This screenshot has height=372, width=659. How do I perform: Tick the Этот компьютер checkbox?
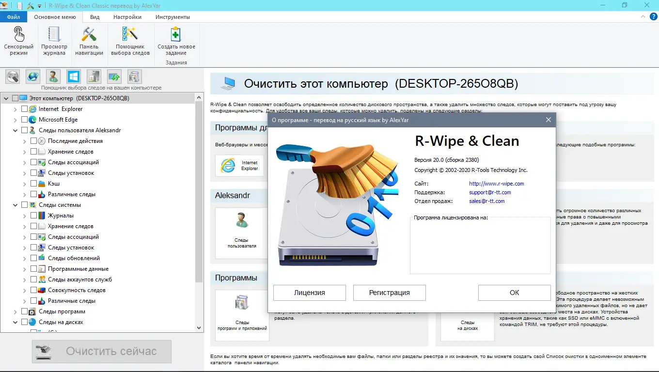[x=15, y=98]
